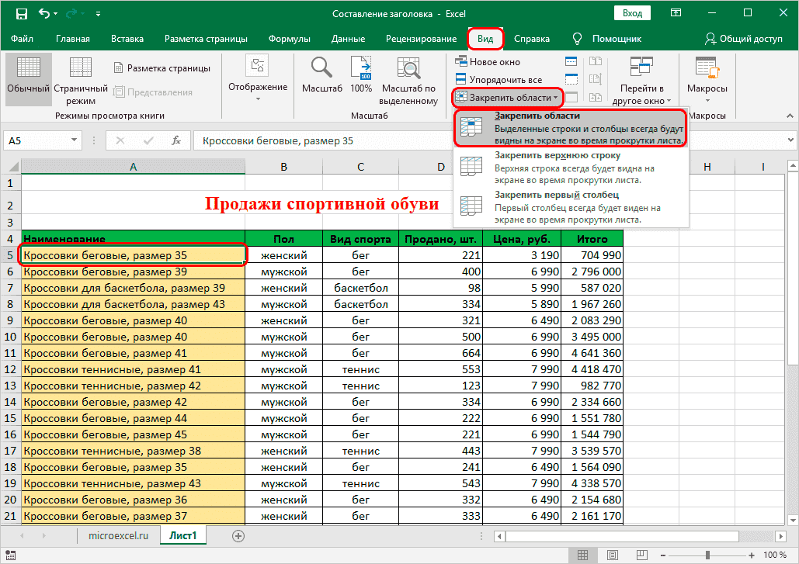Select cell A5 with Кроссовки беговые, размер 35
Screen dimensions: 799x564
tap(132, 254)
